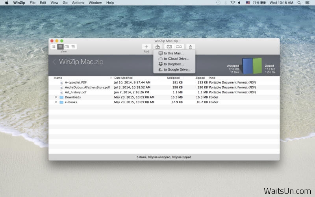Sort by Kind column header
The width and height of the screenshot is (315, 197).
click(x=212, y=78)
